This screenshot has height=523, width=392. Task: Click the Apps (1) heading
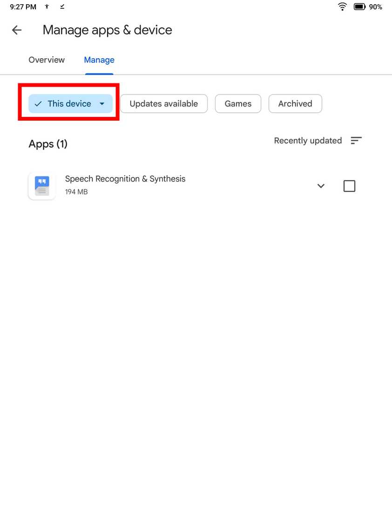click(x=48, y=144)
